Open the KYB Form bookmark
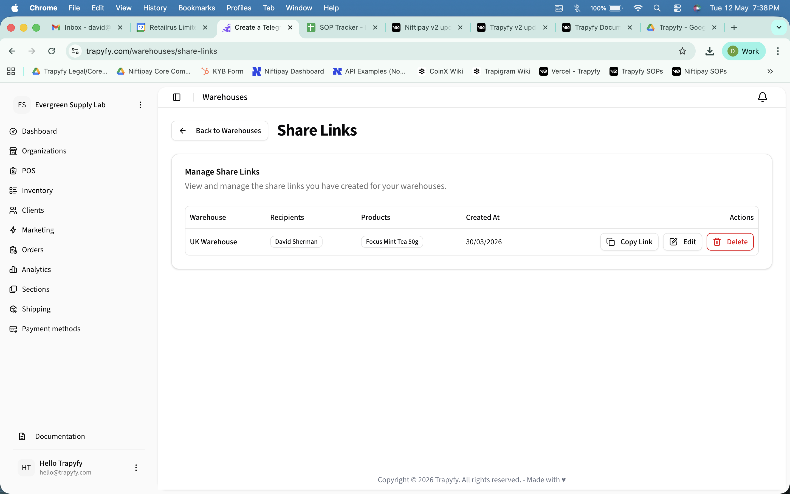This screenshot has height=494, width=790. (x=222, y=71)
